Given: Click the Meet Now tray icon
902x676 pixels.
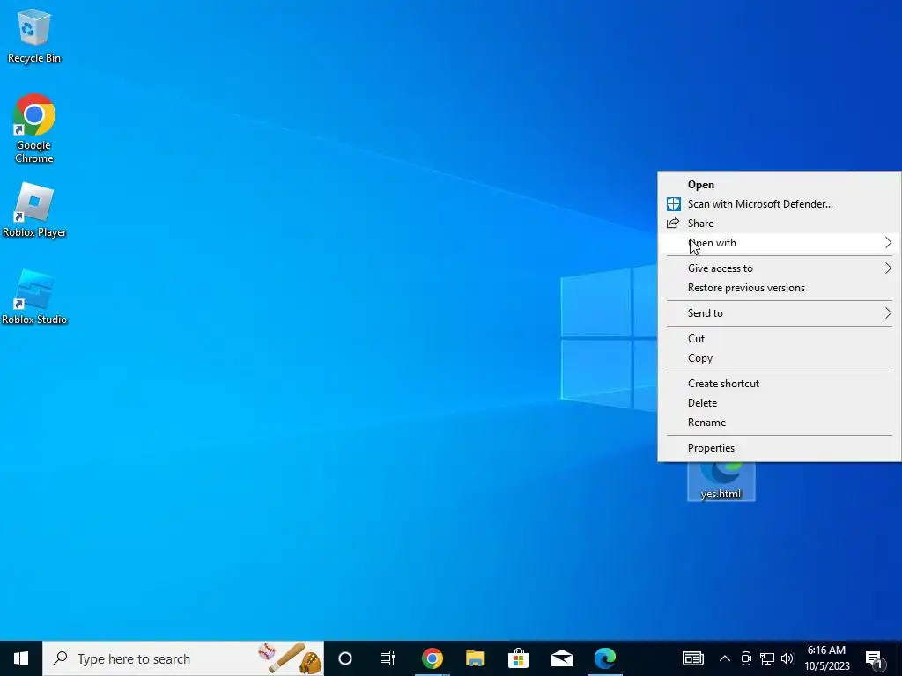Looking at the screenshot, I should point(746,658).
